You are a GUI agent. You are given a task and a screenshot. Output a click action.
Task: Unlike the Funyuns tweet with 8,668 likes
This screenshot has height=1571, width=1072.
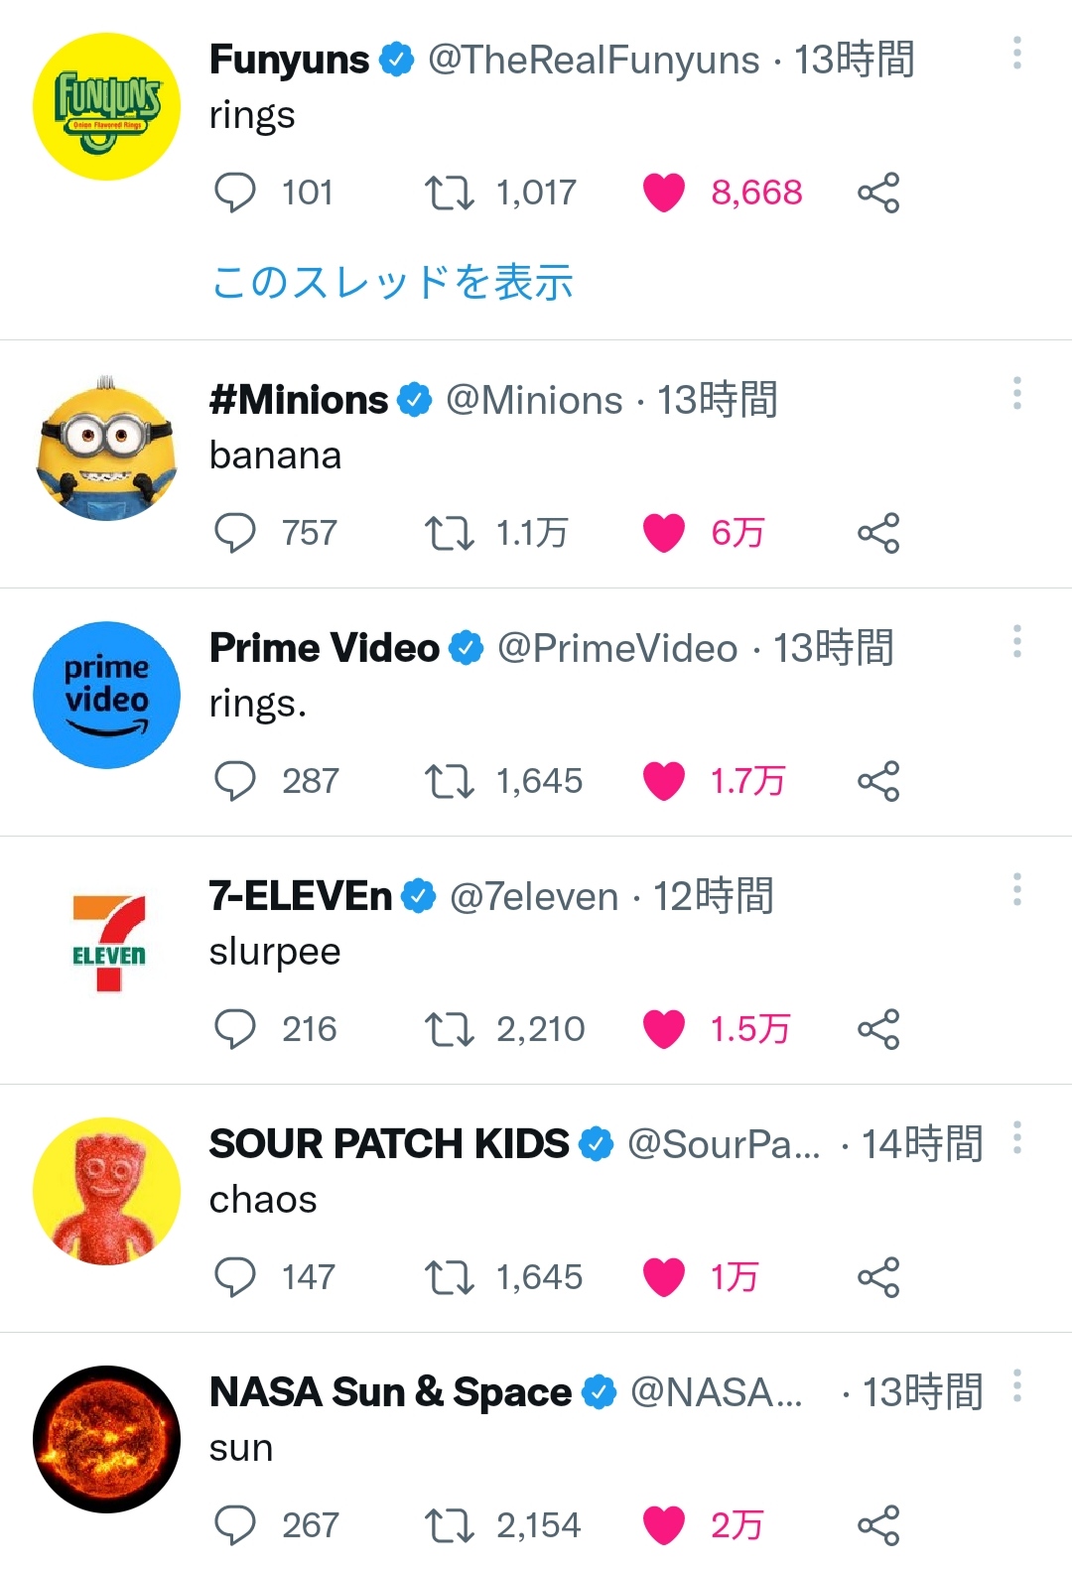point(664,193)
